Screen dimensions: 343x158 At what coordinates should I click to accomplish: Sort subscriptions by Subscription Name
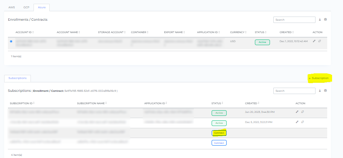pos(91,103)
